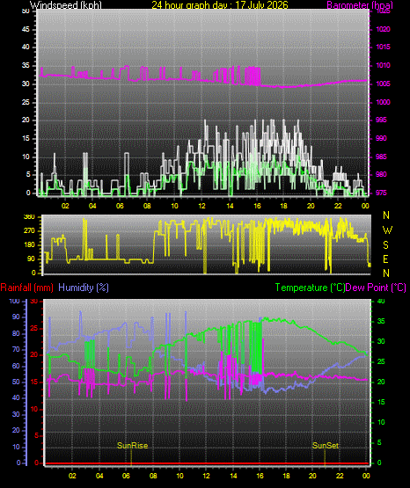Click the SunRise marker label

(132, 446)
